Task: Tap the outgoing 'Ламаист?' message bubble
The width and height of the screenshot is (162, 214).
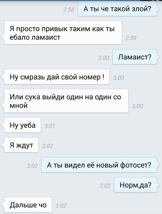Action: [x=134, y=57]
